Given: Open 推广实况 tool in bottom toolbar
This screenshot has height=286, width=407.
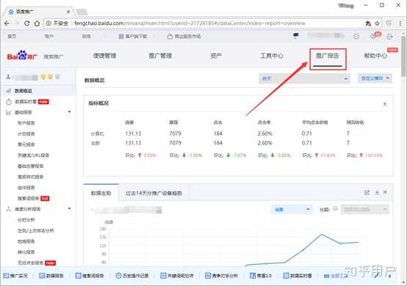Looking at the screenshot, I should point(15,276).
